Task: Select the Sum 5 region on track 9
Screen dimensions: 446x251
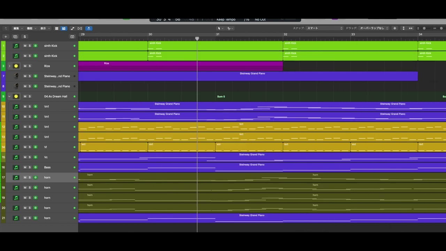Action: [221, 97]
